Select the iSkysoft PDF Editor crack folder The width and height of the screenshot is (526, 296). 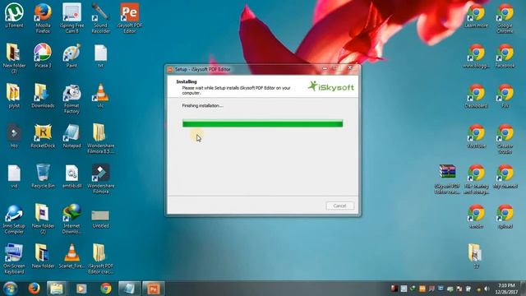100,259
